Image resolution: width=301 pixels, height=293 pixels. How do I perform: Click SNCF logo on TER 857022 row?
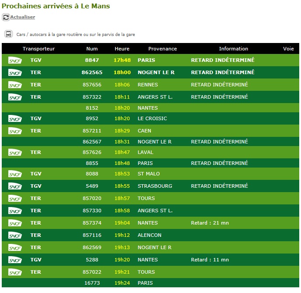tap(15, 272)
